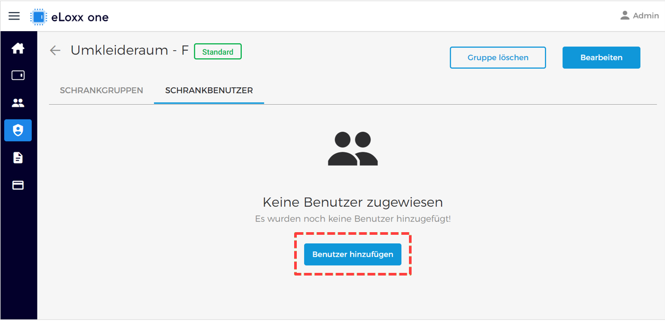Click the Gruppe löschen button
The height and width of the screenshot is (321, 665).
click(x=498, y=58)
